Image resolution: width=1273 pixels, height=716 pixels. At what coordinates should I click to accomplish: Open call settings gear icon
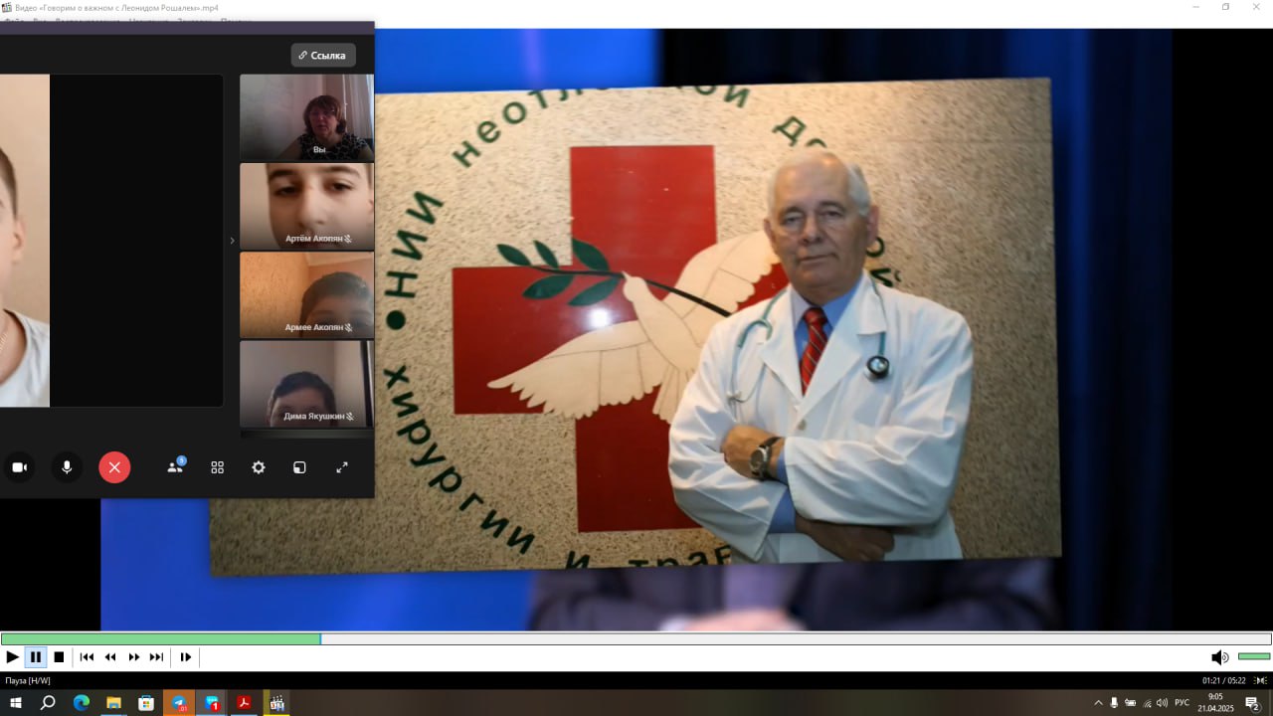[x=259, y=467]
